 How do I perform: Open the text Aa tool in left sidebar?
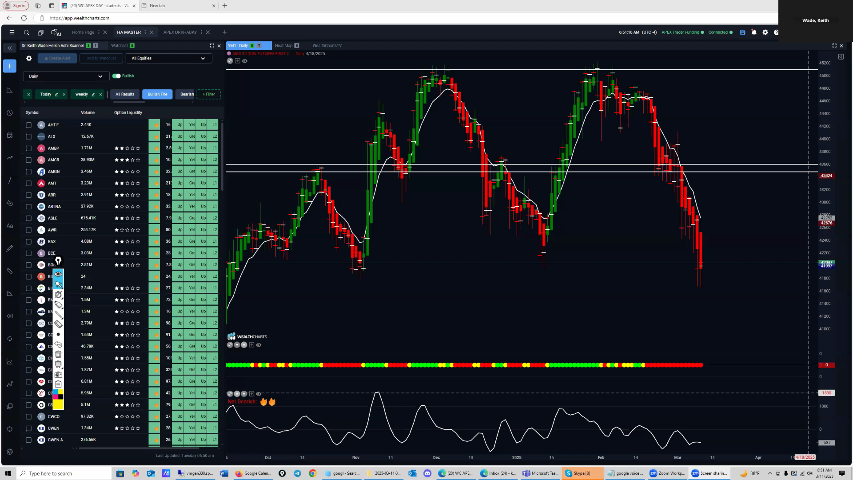10,226
